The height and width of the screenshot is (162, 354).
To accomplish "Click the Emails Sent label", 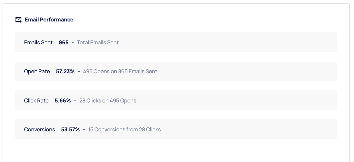I will (x=38, y=43).
